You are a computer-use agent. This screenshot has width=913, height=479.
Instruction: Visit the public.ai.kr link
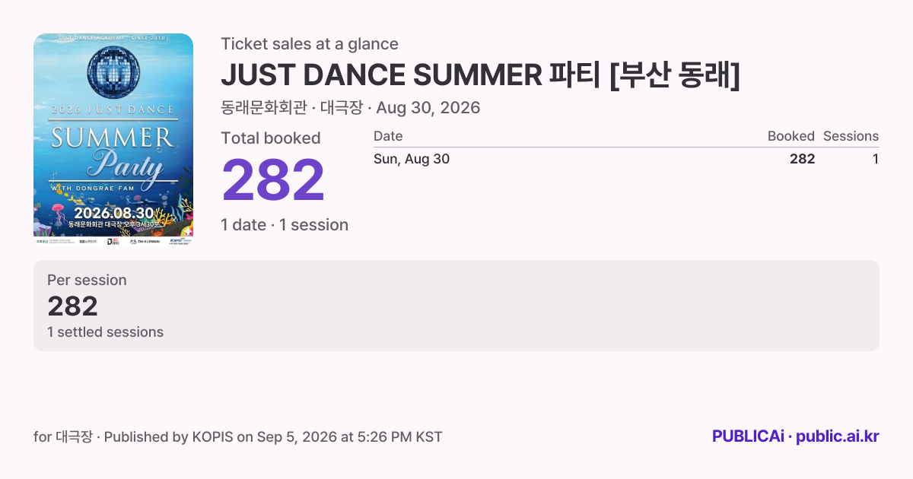point(838,436)
